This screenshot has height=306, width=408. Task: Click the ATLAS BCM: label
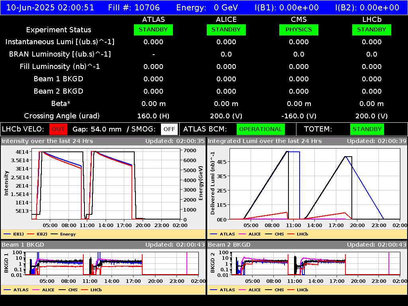click(x=205, y=129)
